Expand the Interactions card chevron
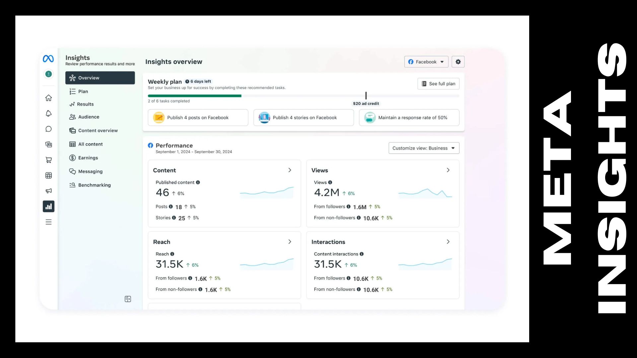 (448, 242)
